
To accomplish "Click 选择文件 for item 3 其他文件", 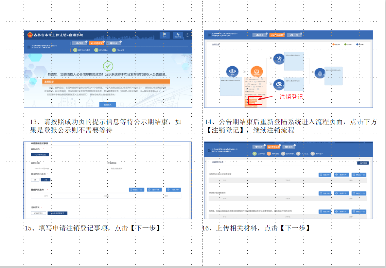I will pos(342,211).
